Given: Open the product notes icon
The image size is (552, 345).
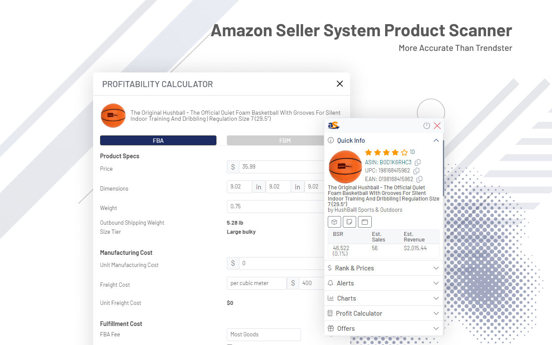Looking at the screenshot, I should tap(349, 222).
